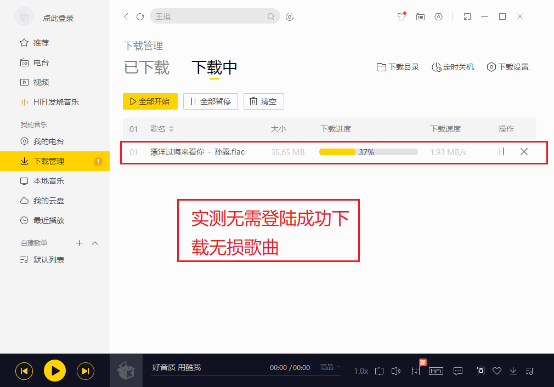554x387 pixels.
Task: Cancel download of 漂洋过海来看你
Action: pyautogui.click(x=524, y=151)
